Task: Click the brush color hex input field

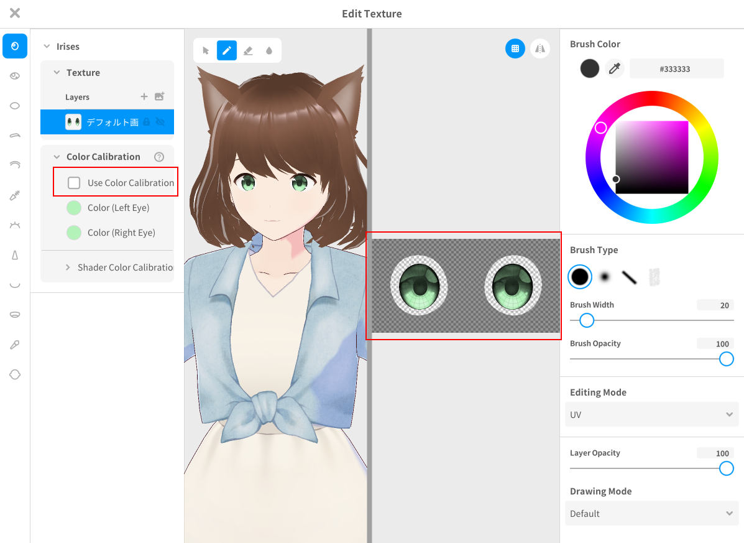Action: click(676, 69)
